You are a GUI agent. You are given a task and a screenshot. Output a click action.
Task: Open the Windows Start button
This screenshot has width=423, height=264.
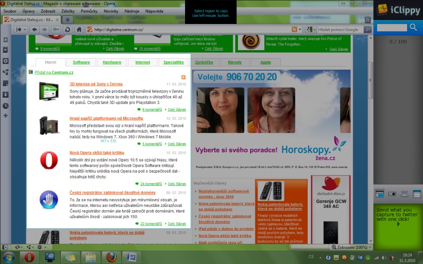(x=8, y=257)
